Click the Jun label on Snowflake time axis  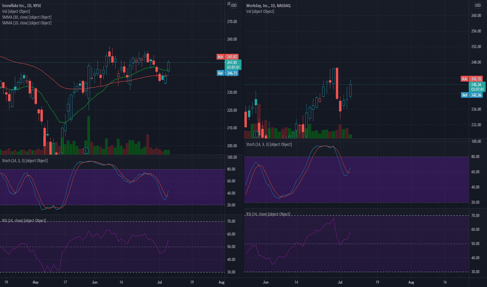(95, 282)
